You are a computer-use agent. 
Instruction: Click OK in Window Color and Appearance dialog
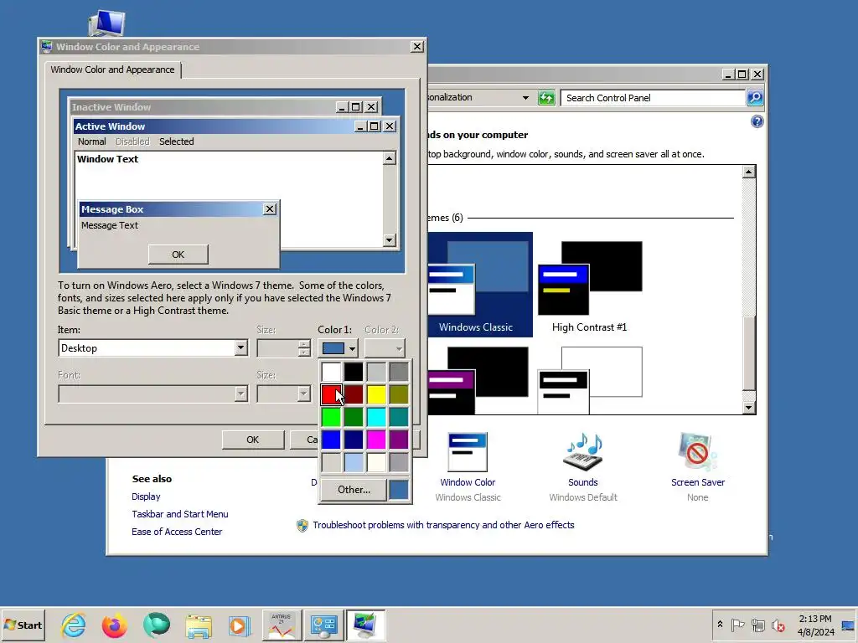253,440
